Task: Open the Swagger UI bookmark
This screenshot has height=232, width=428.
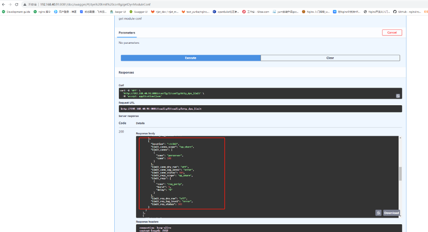Action: pos(139,12)
